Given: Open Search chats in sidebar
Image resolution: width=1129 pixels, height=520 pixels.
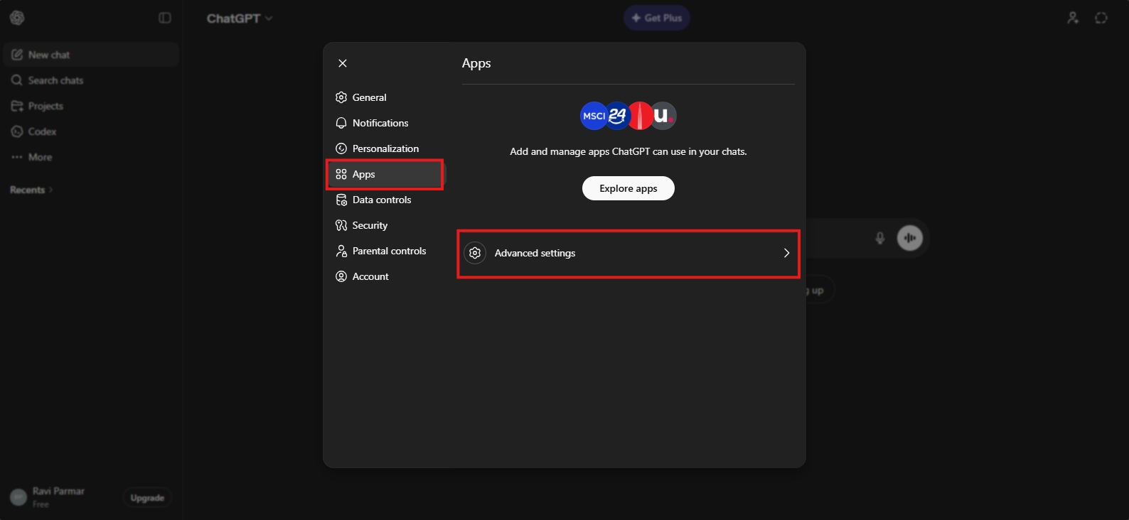Looking at the screenshot, I should pos(91,80).
